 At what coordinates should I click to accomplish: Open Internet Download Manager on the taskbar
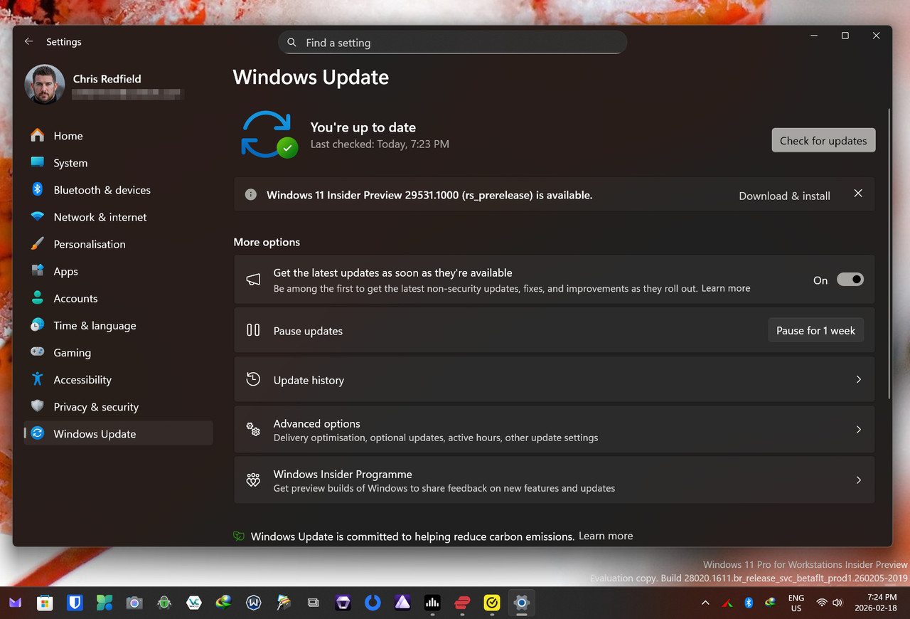[x=224, y=603]
